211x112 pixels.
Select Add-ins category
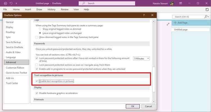pos(16,78)
